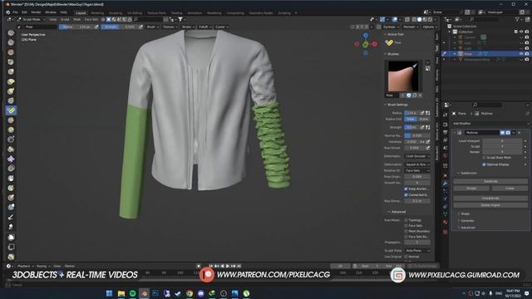Open File Explorer from the taskbar
The width and height of the screenshot is (532, 299).
[x=121, y=293]
